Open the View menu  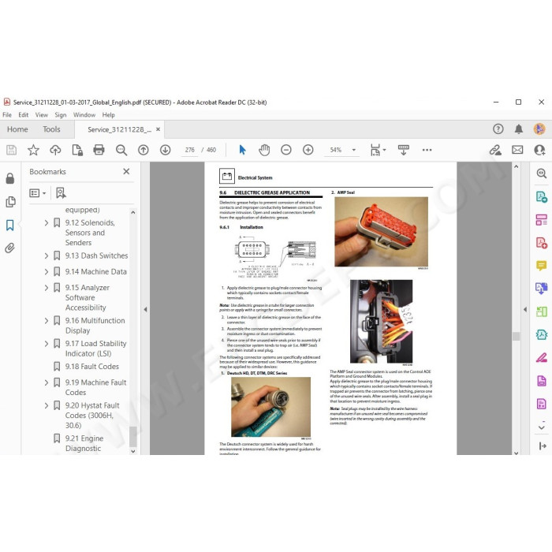42,115
